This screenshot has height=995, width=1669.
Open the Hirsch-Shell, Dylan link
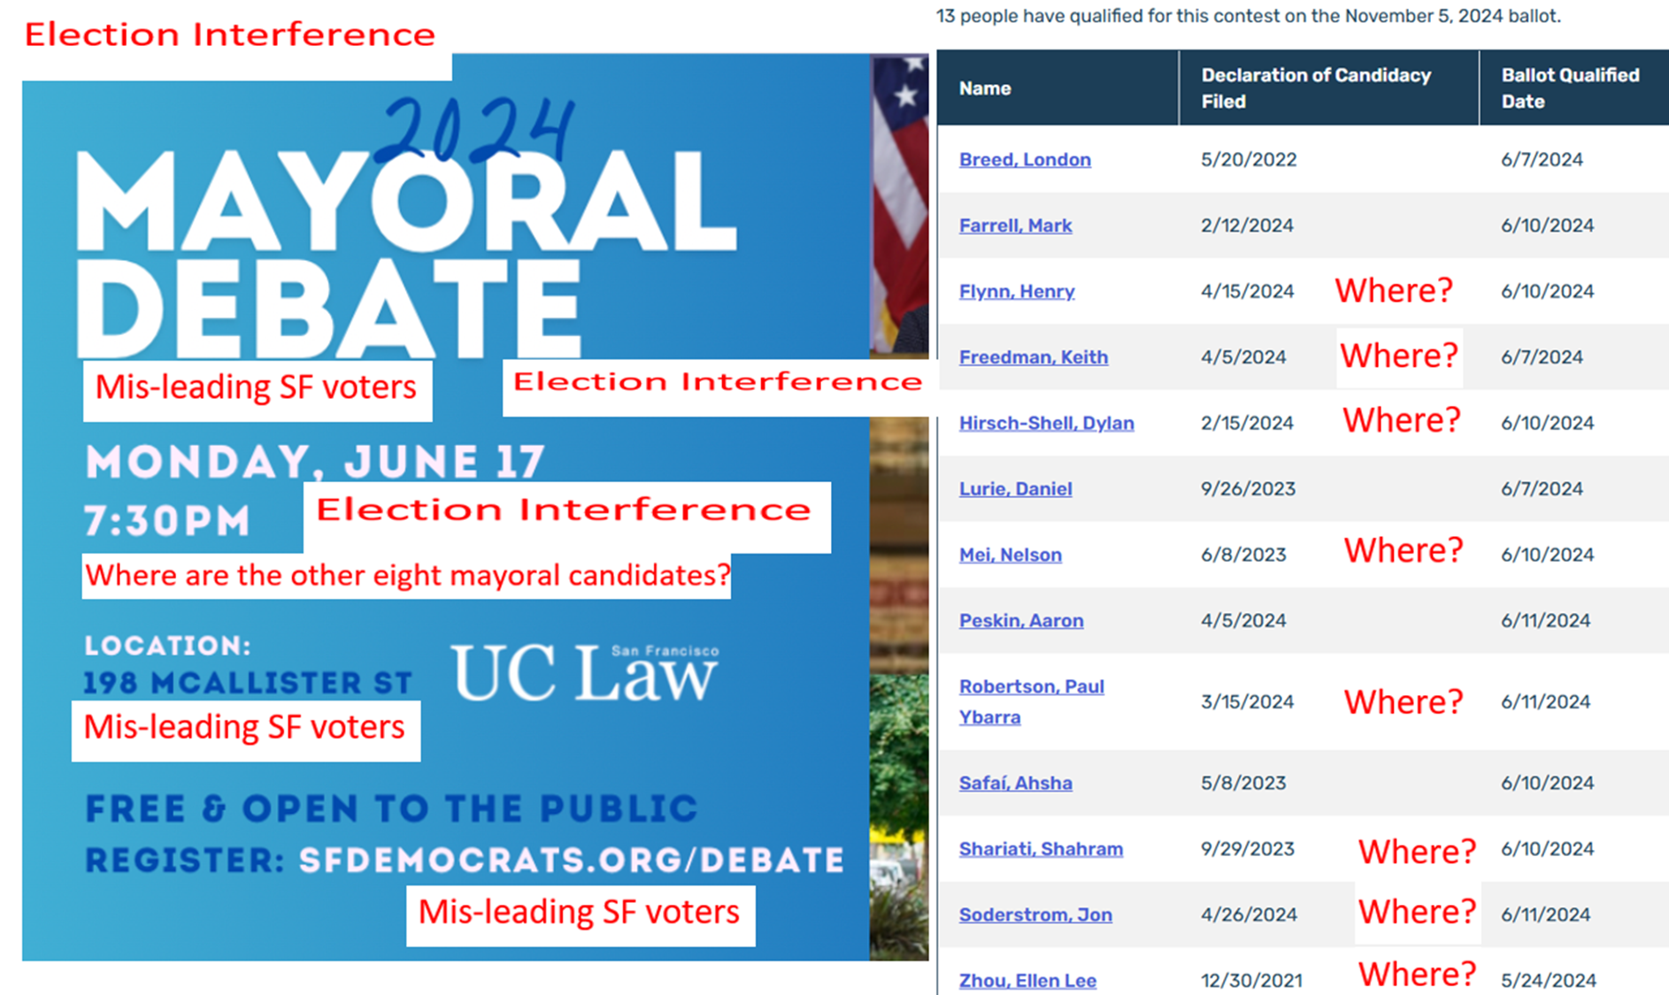[x=1046, y=423]
